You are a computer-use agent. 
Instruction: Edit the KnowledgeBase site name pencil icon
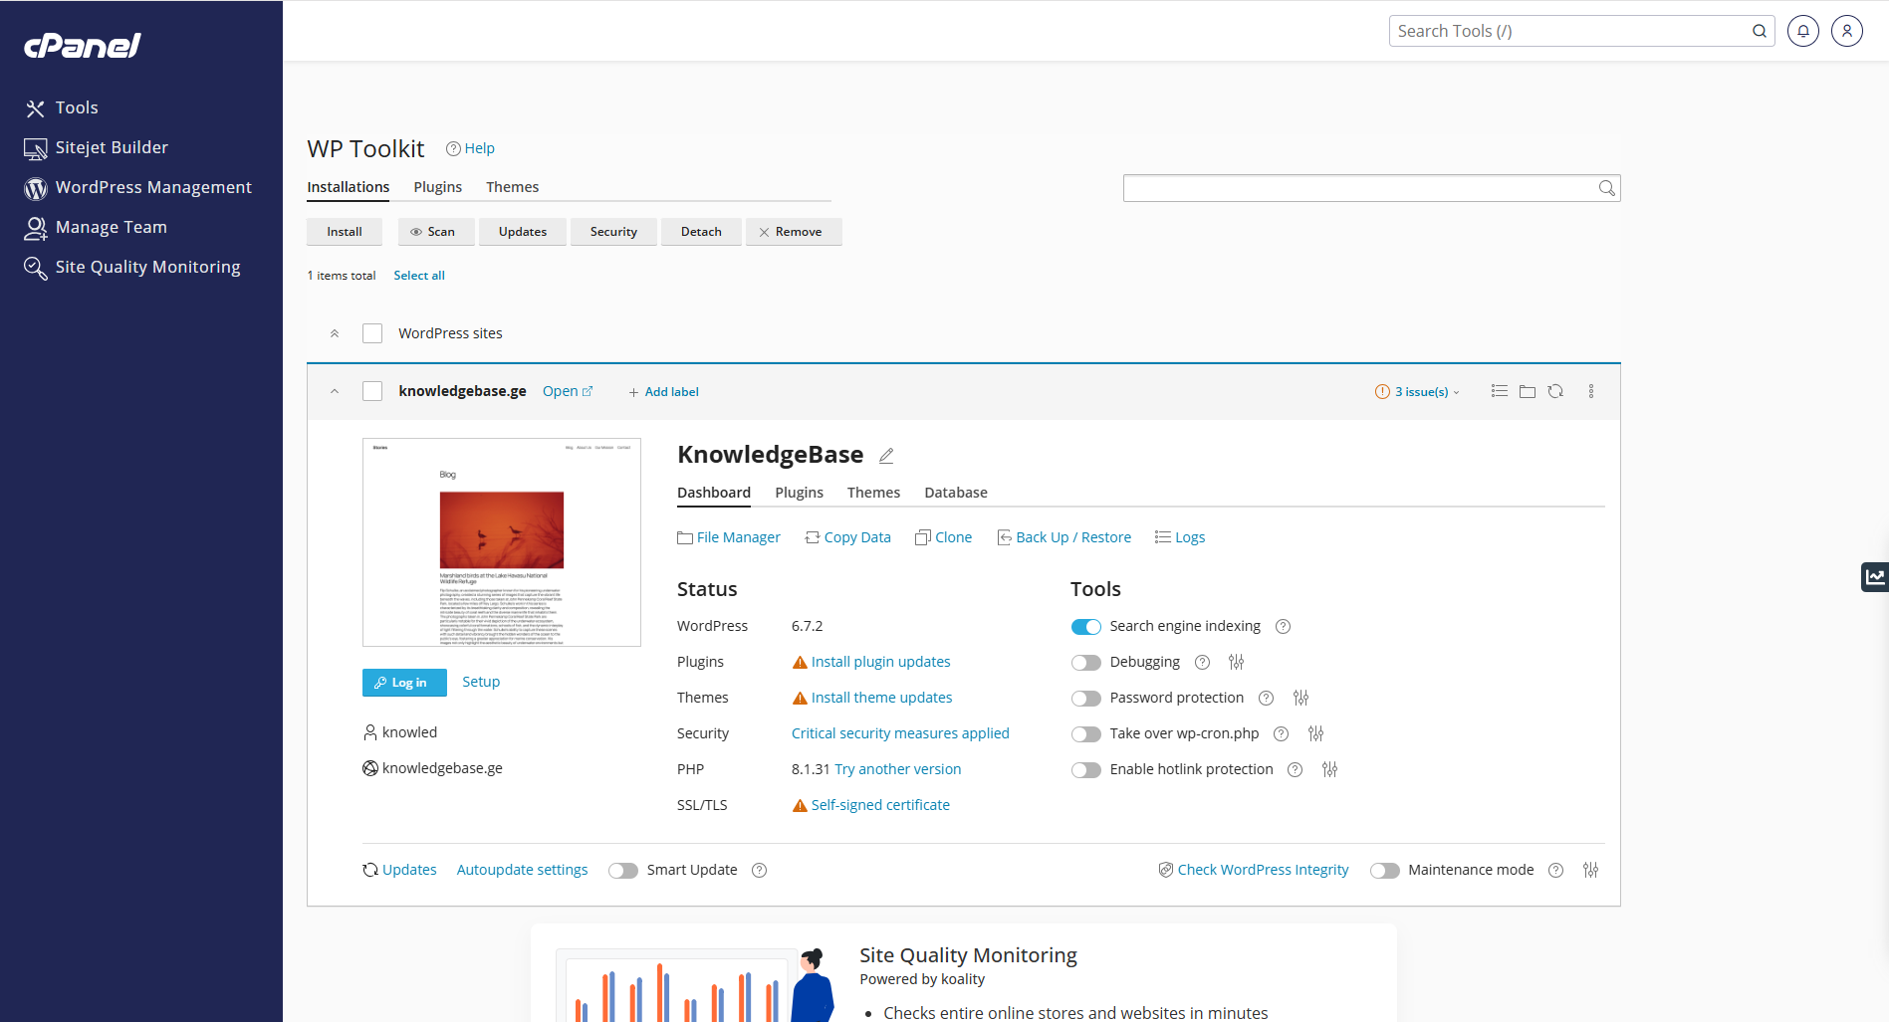pyautogui.click(x=886, y=455)
